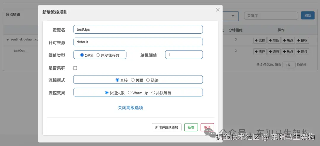Click 关闭高级选项 link
Screen dimensions: 320x146
(130, 108)
